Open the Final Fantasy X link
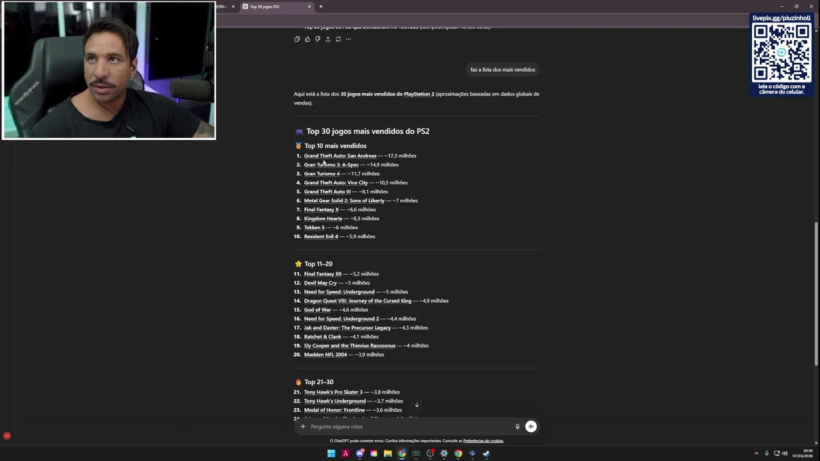Image resolution: width=820 pixels, height=461 pixels. pos(321,209)
